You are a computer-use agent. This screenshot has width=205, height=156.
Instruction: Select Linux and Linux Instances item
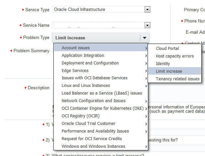101,86
